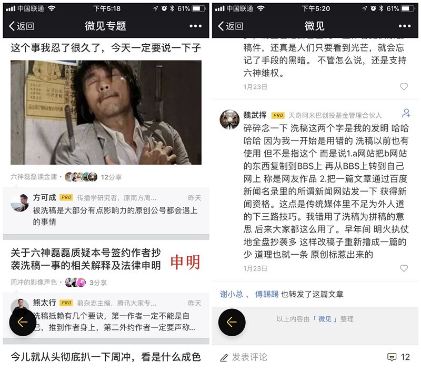Open 魏武挥's avatar profile picture
Screen dimensions: 421x372
(x=229, y=119)
